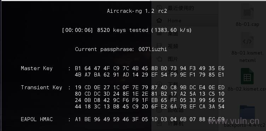Click the Current passphrase line in terminal
266x131 pixels.
[121, 49]
